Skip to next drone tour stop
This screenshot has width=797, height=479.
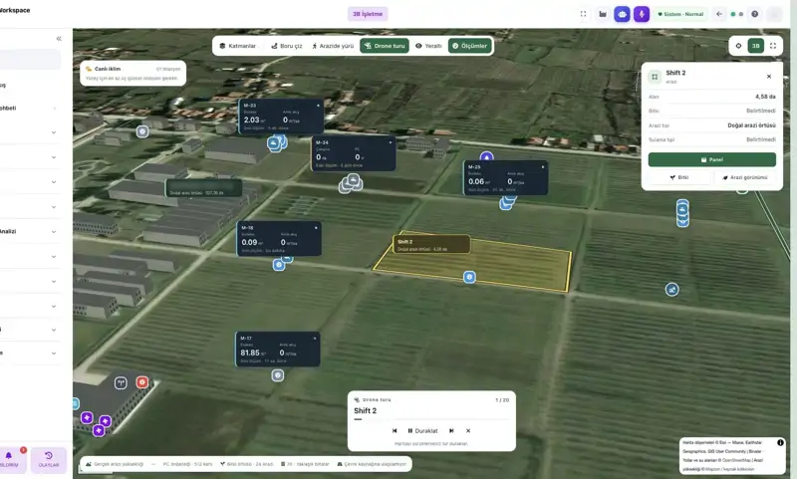451,431
